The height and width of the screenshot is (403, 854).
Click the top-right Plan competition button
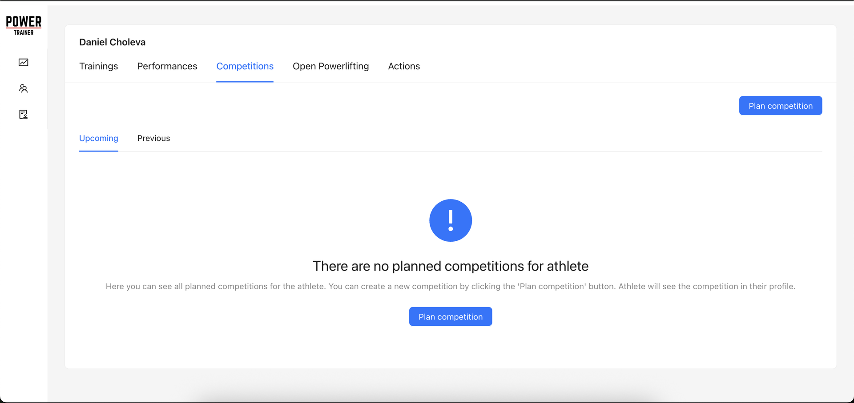pyautogui.click(x=780, y=105)
